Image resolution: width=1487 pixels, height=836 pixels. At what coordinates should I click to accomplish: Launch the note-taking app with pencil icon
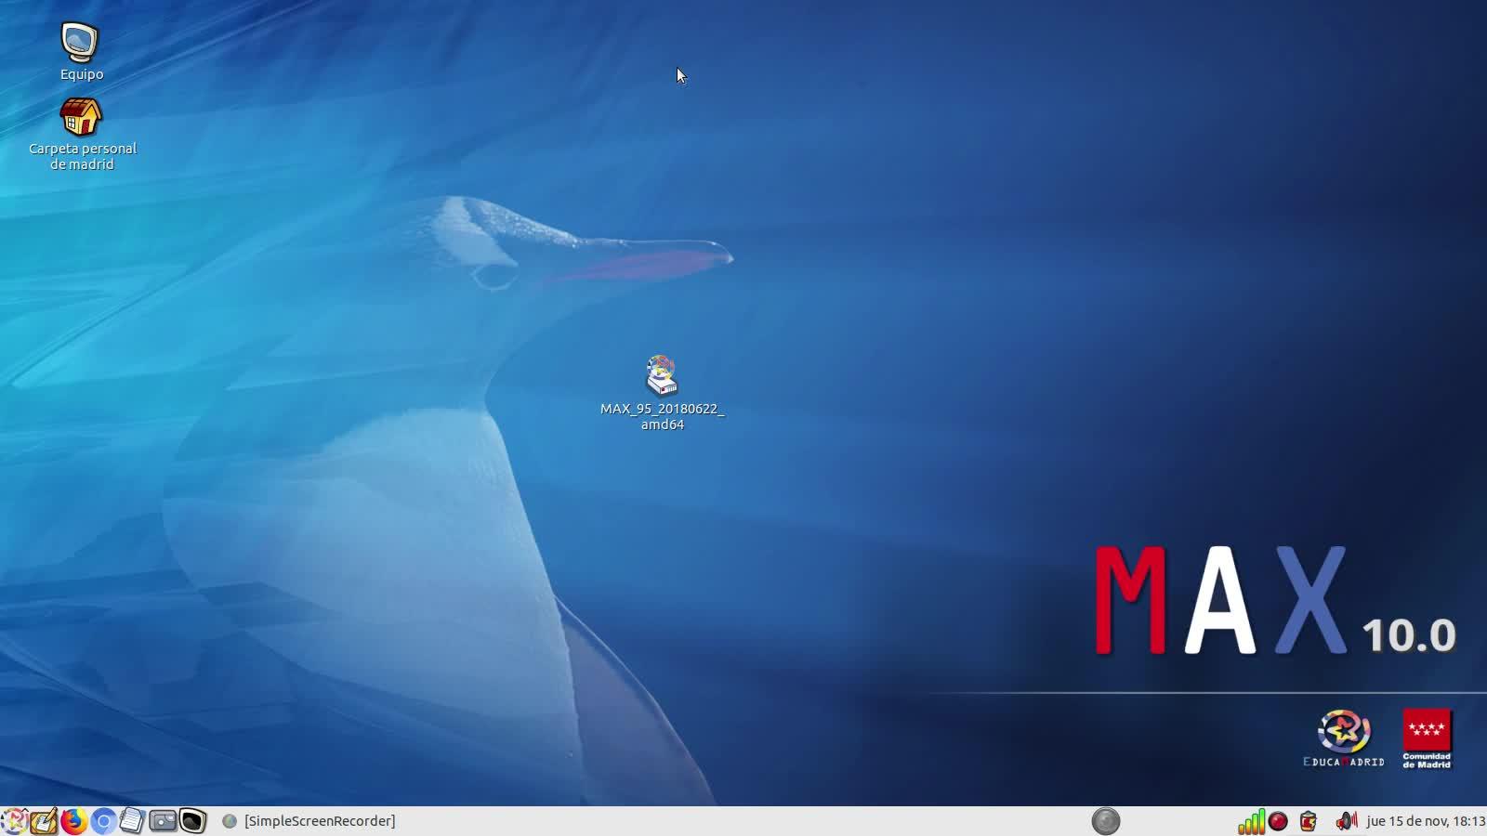click(44, 821)
